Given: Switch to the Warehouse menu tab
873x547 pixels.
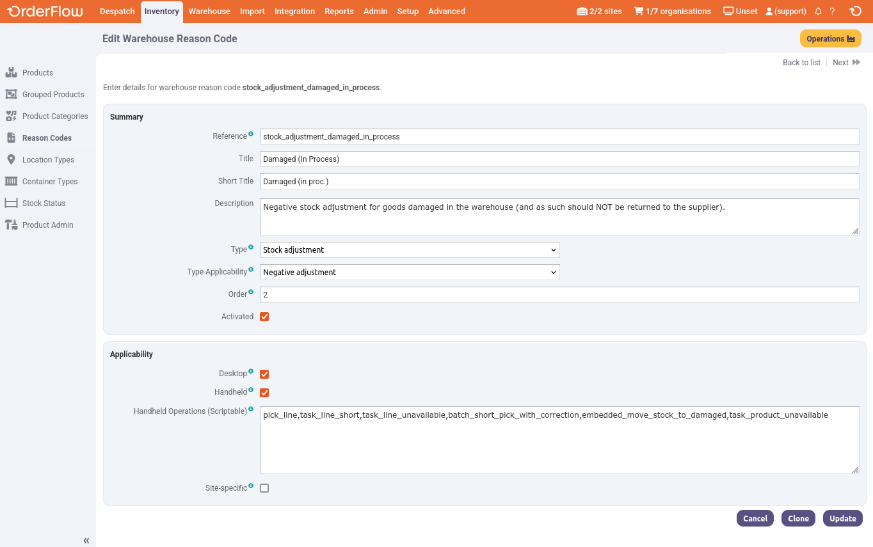Looking at the screenshot, I should click(209, 12).
